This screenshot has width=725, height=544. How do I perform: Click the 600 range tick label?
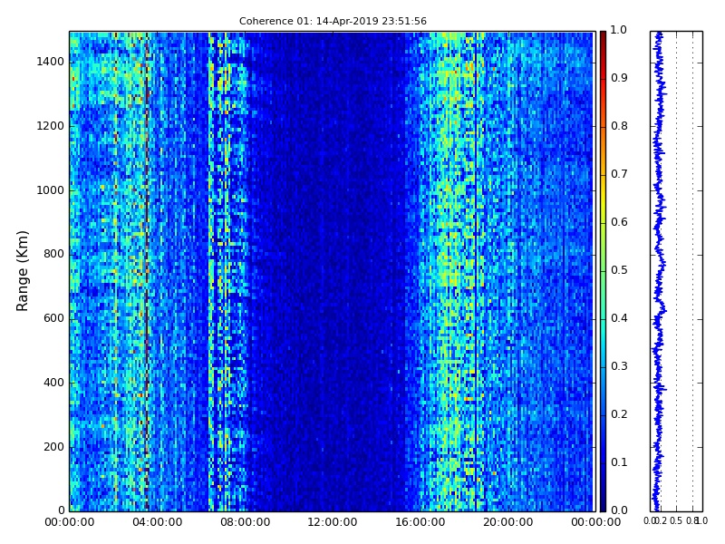(x=53, y=319)
